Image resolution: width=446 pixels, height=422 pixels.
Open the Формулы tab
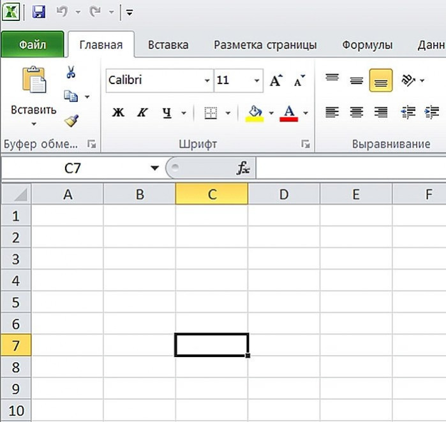pyautogui.click(x=367, y=45)
